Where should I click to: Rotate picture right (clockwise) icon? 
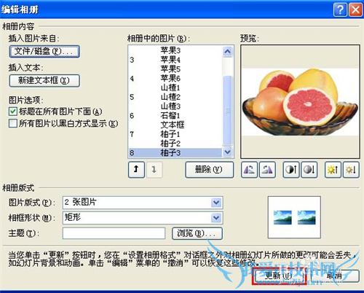(x=267, y=170)
